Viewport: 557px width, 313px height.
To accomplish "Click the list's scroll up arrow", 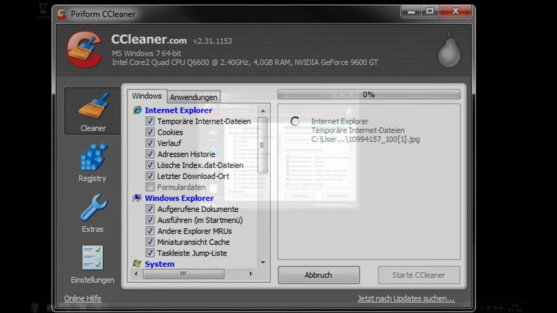I will tap(263, 111).
